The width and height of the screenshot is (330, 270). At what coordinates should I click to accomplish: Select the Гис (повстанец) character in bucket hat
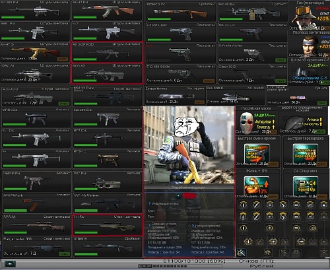tap(309, 15)
